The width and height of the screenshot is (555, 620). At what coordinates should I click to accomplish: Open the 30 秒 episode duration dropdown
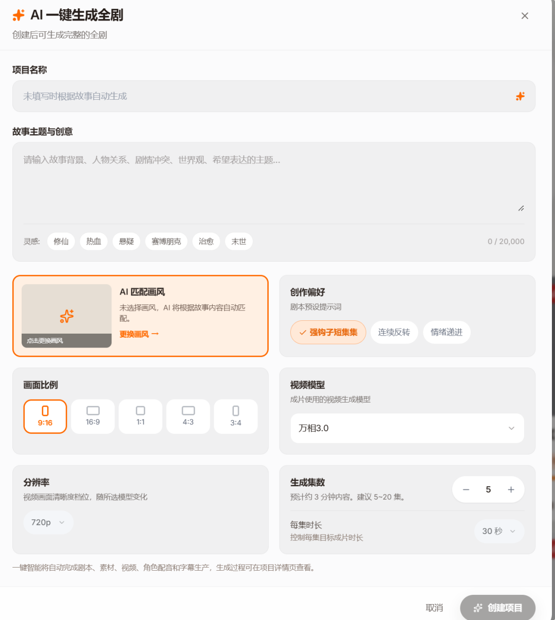[x=499, y=531]
